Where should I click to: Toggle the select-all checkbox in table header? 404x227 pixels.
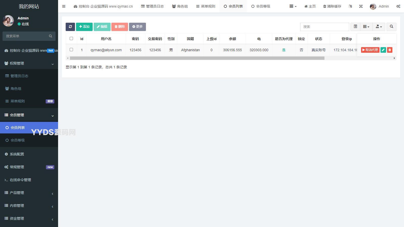pyautogui.click(x=71, y=38)
